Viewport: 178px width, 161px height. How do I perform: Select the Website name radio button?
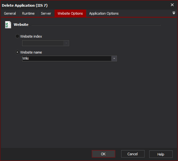click(17, 52)
